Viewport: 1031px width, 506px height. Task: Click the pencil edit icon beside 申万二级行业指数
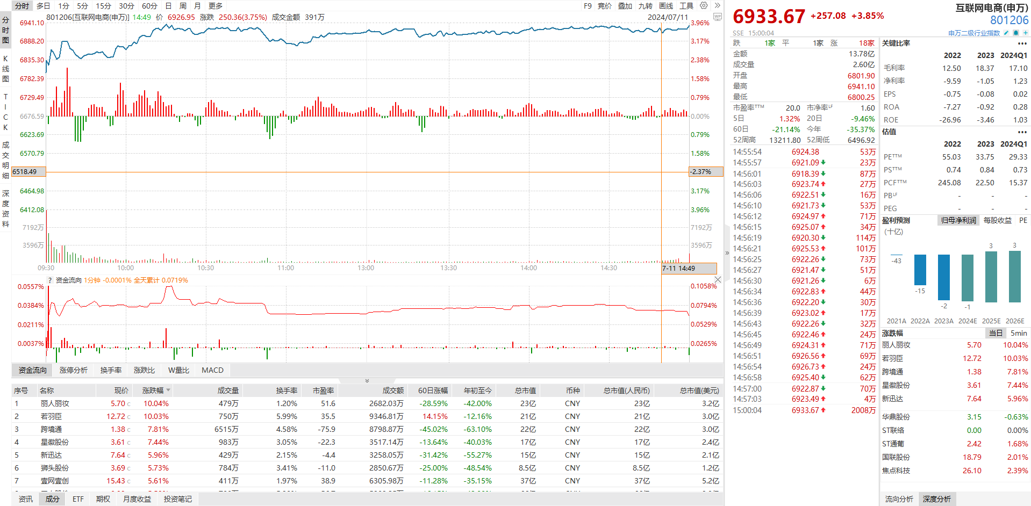tap(1006, 33)
